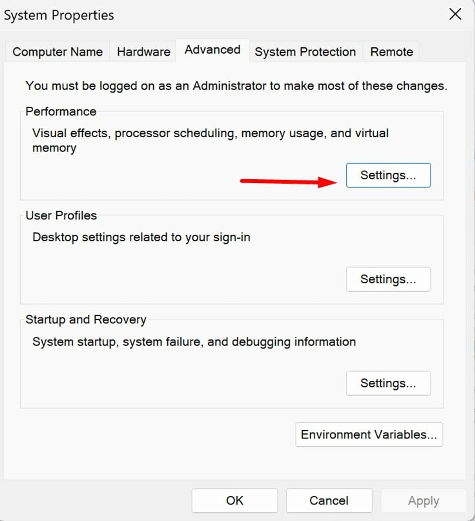This screenshot has width=475, height=521.
Task: Click the User Profiles group heading
Action: tap(61, 215)
